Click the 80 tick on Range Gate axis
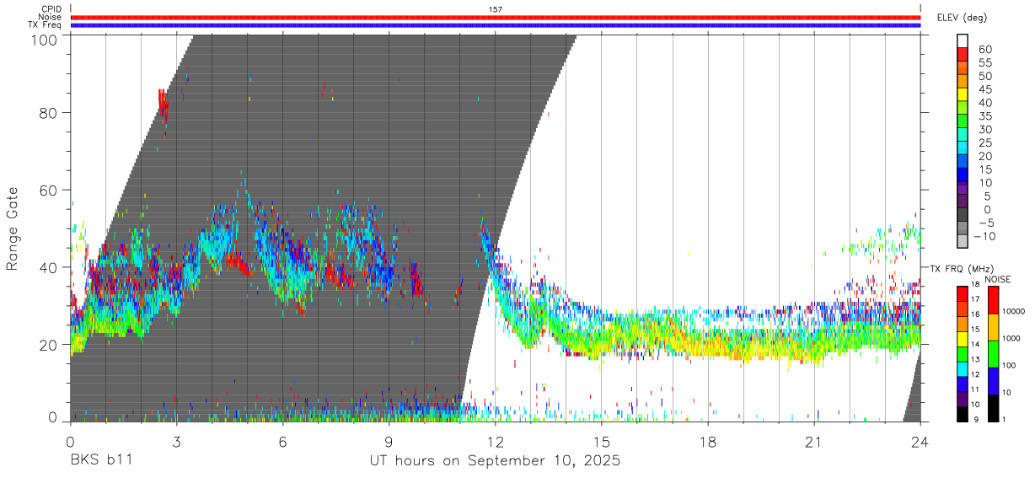 [49, 112]
